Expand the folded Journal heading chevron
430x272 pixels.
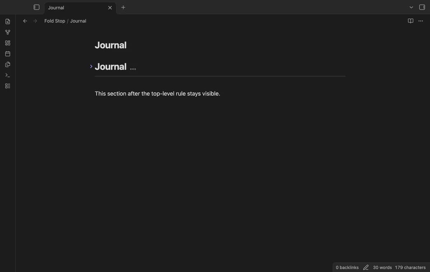tap(91, 66)
